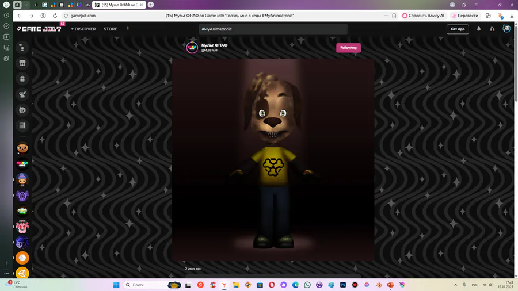518x291 pixels.
Task: Open the sticker icon in Game Jolt sidebar
Action: pyautogui.click(x=22, y=110)
